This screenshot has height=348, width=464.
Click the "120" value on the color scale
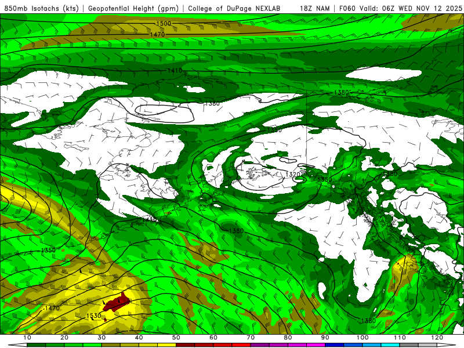pos(437,338)
